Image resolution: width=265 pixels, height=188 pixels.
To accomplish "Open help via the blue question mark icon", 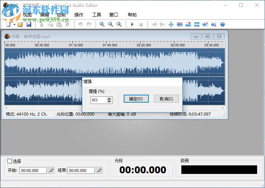I will [222, 24].
